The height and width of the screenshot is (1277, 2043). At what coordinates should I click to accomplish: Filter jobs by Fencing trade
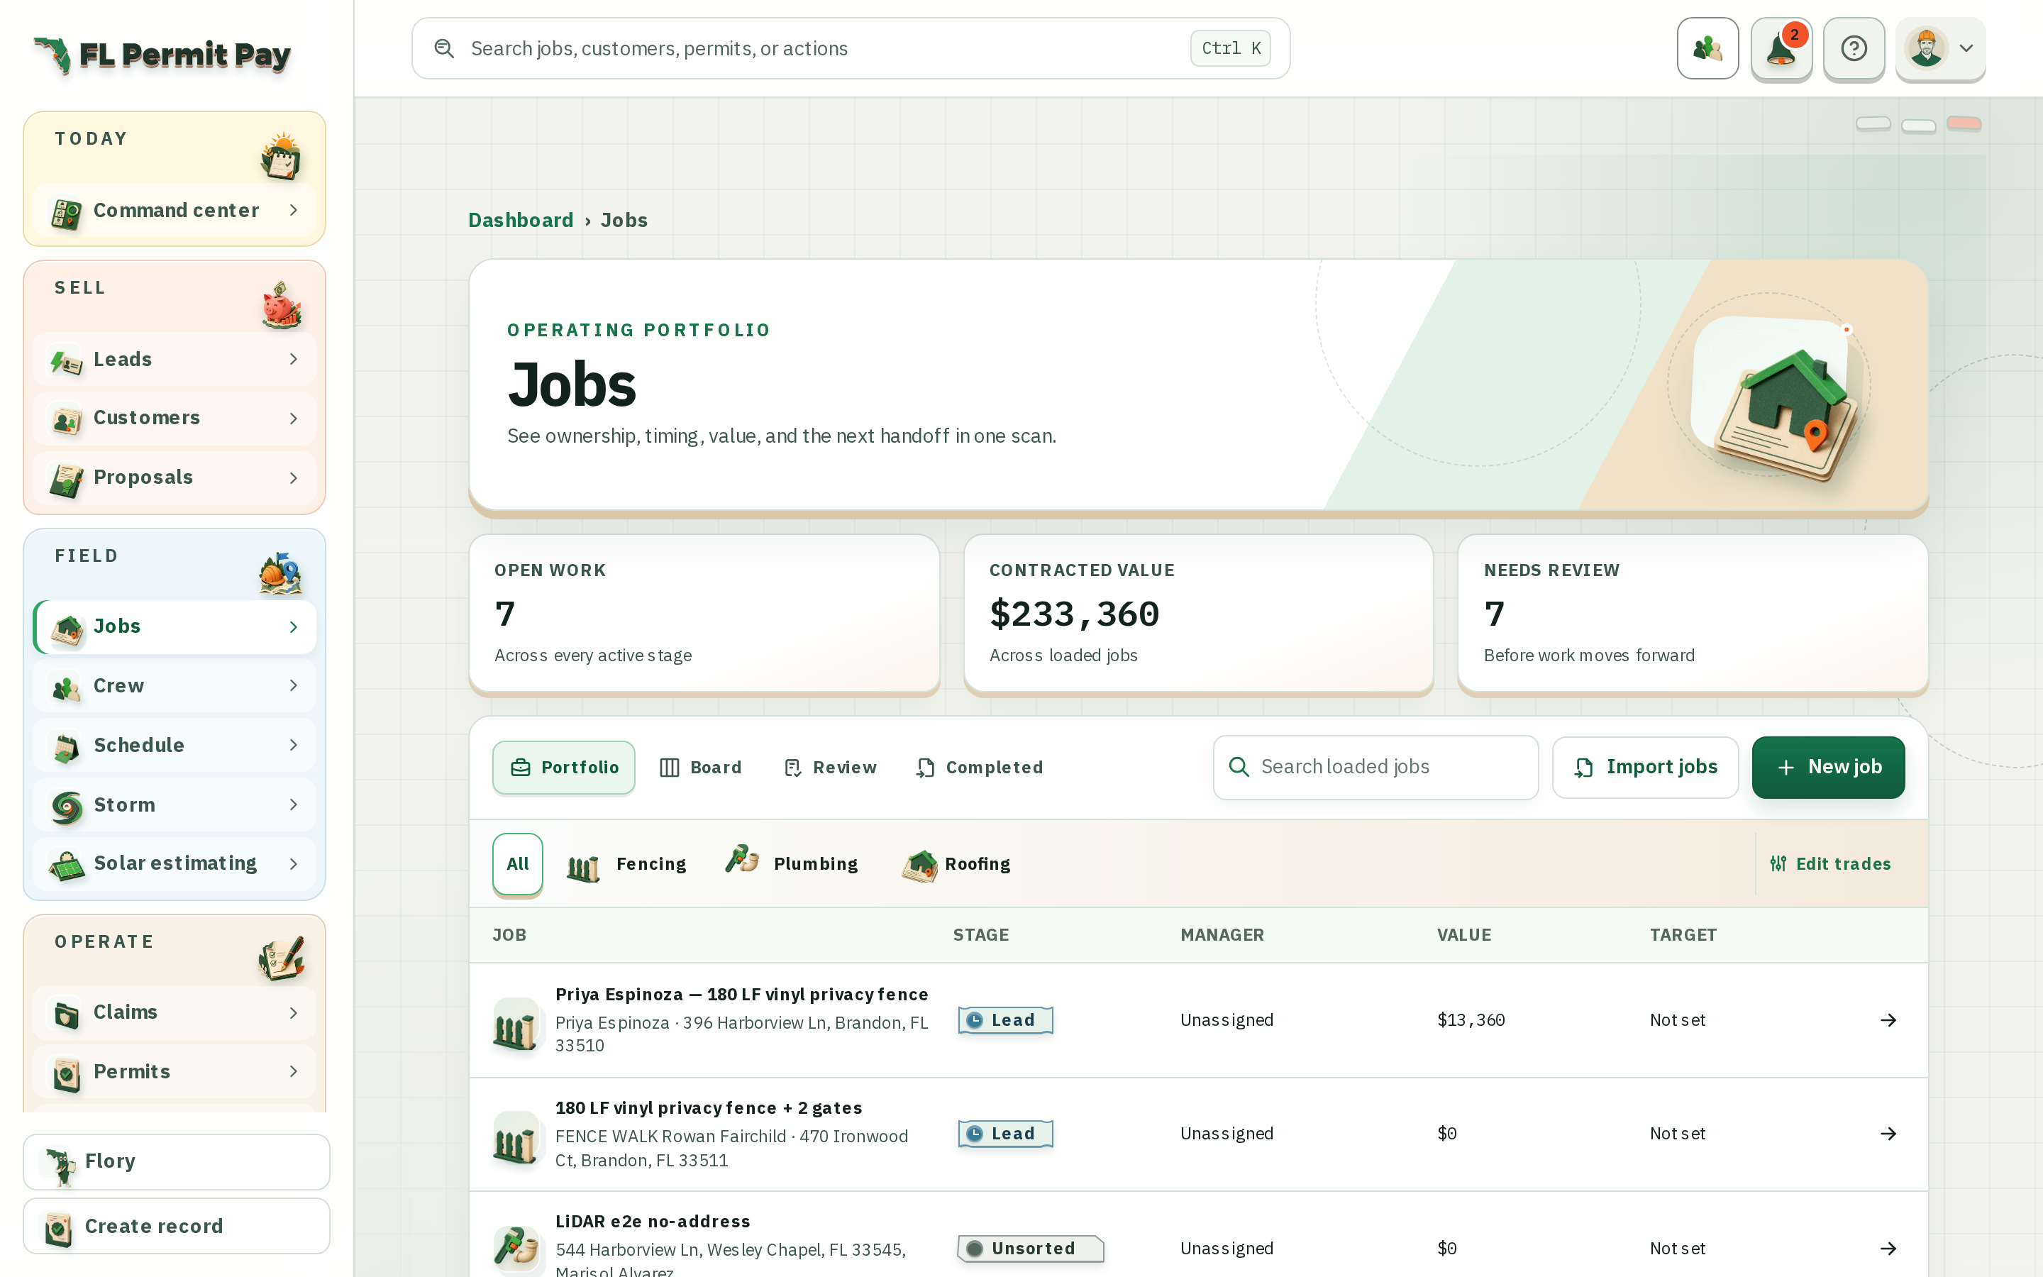(x=626, y=864)
